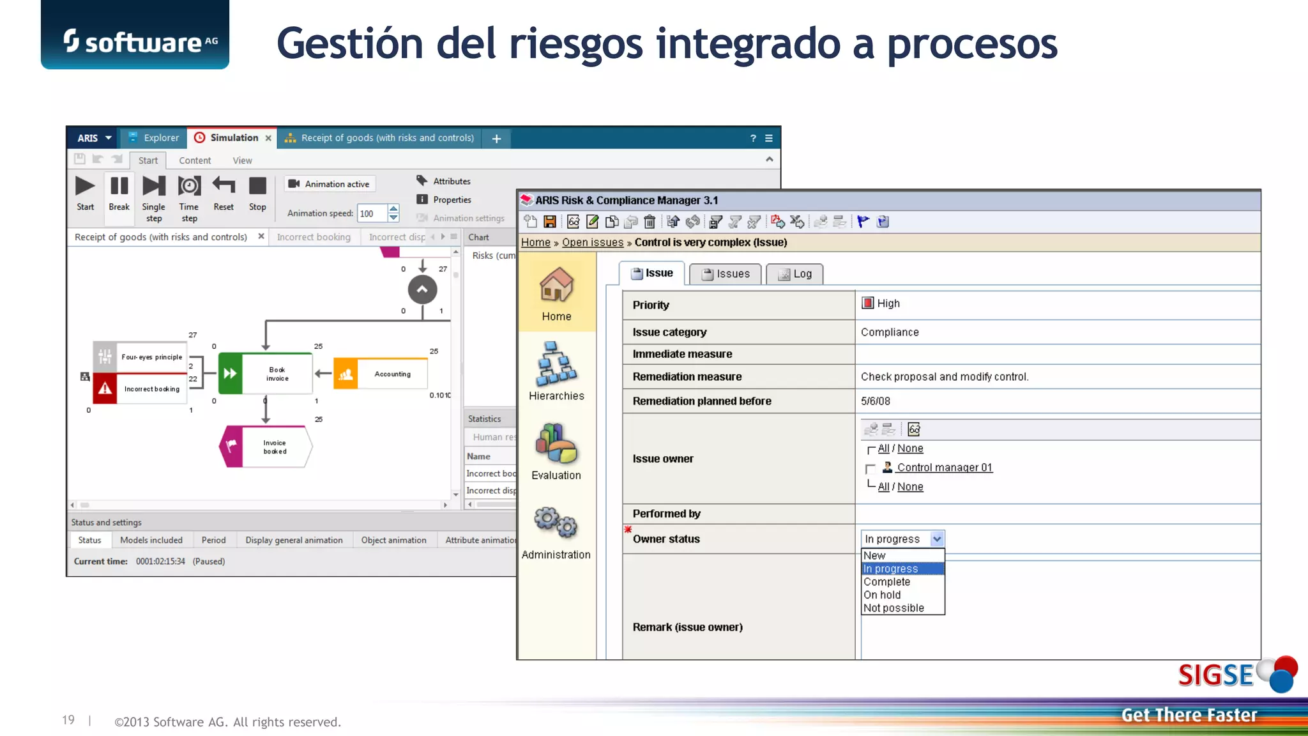Open the Object animation status tab
Image resolution: width=1308 pixels, height=736 pixels.
coord(393,540)
